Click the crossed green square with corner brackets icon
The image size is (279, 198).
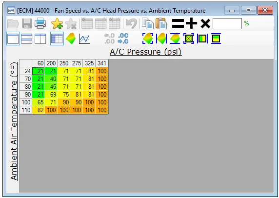click(189, 39)
